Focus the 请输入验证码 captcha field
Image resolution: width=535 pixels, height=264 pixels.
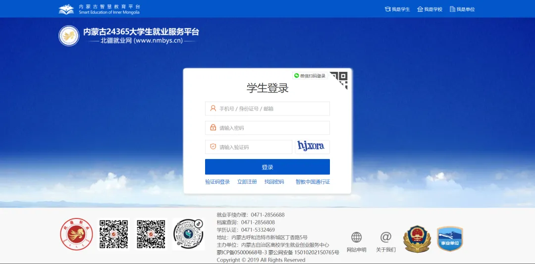click(x=248, y=147)
